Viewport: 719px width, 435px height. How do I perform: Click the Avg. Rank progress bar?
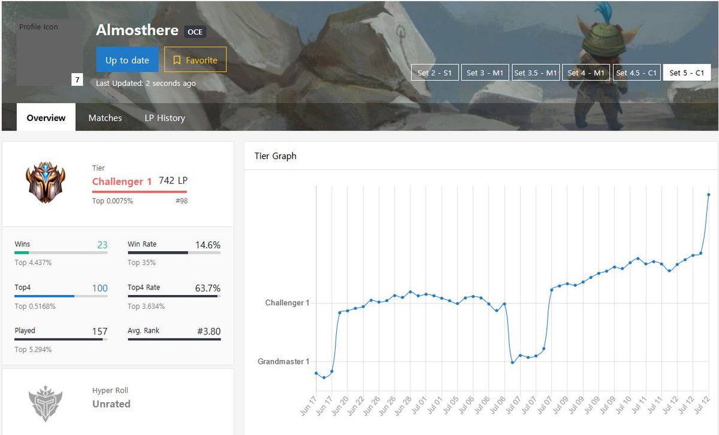pos(174,339)
